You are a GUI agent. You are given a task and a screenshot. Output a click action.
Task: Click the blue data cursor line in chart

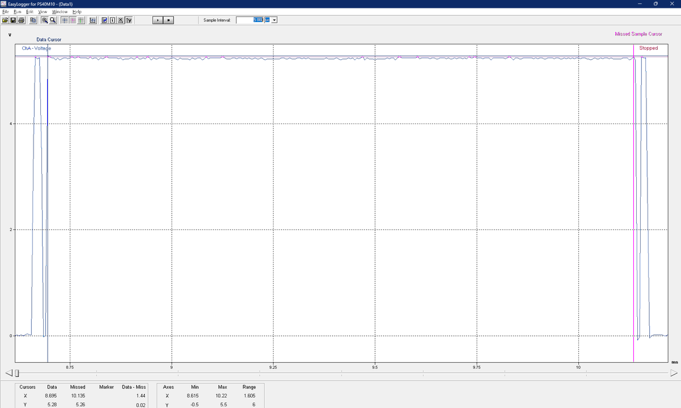48,204
